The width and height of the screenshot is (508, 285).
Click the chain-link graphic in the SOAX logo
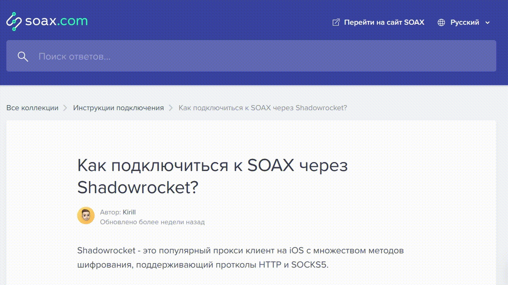13,21
